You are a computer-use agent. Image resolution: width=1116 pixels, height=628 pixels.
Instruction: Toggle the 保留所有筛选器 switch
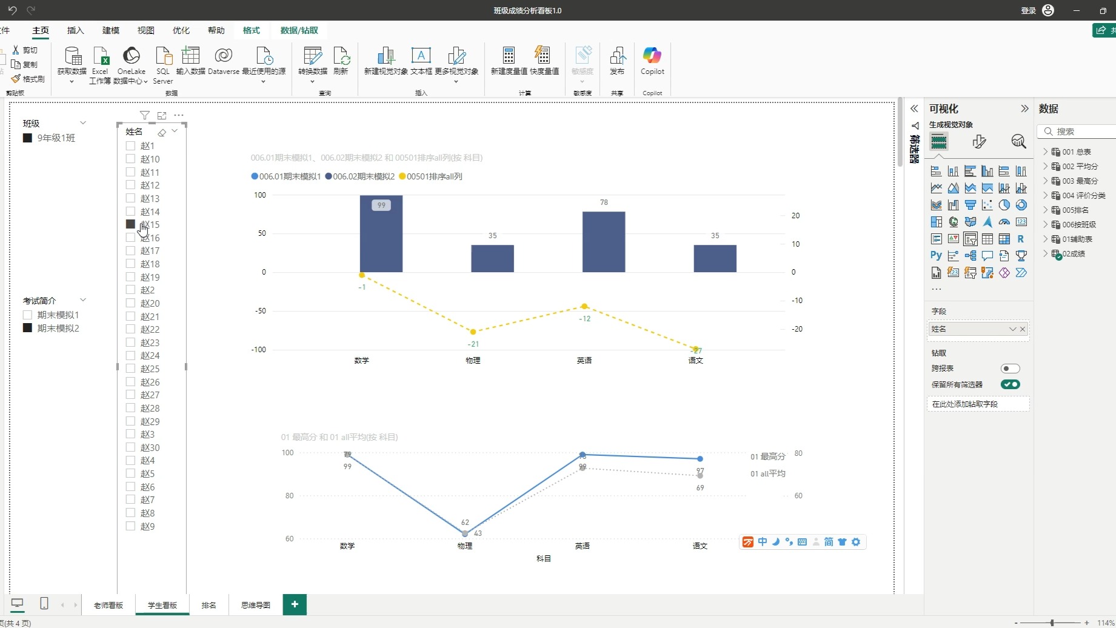[x=1010, y=384]
